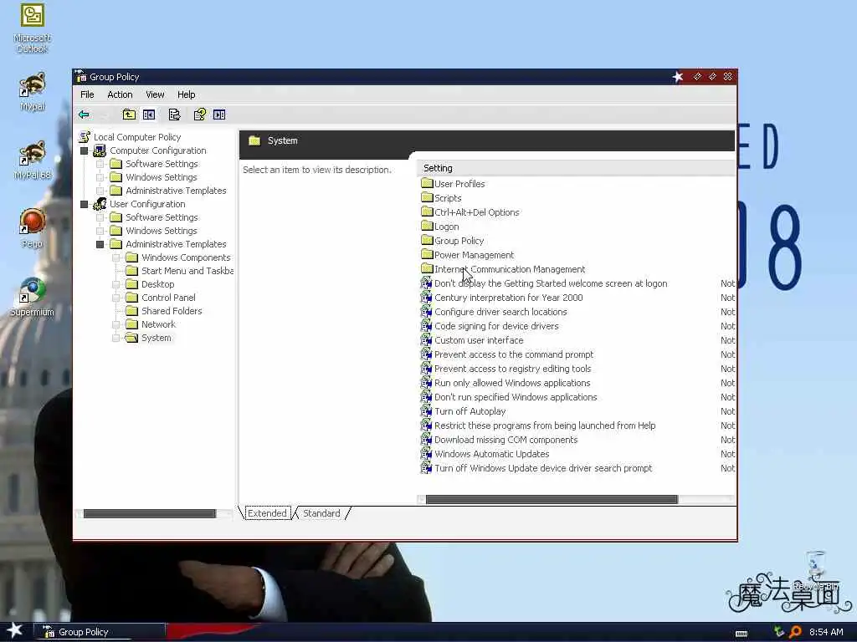Select Shared Folders tree item

coord(164,311)
